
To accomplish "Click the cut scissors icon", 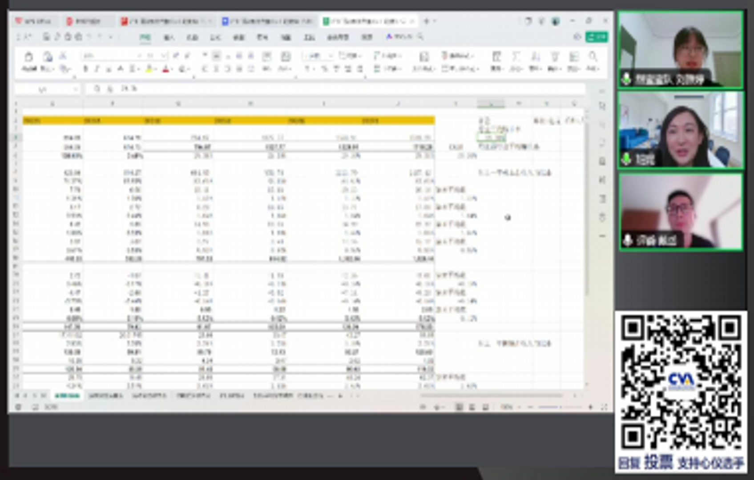I will 63,56.
